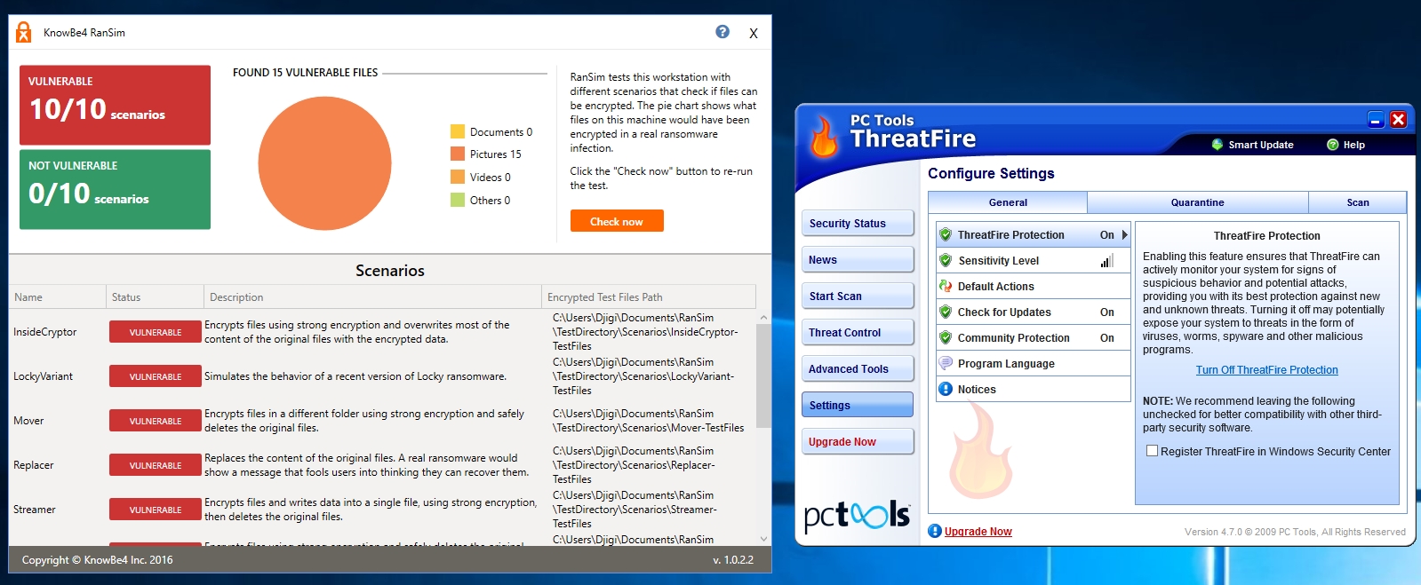Click the Default Actions icon
The width and height of the screenshot is (1421, 585).
click(946, 287)
